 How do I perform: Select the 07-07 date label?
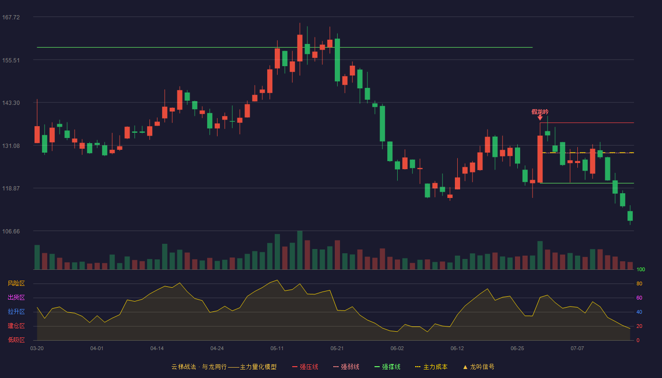point(577,348)
